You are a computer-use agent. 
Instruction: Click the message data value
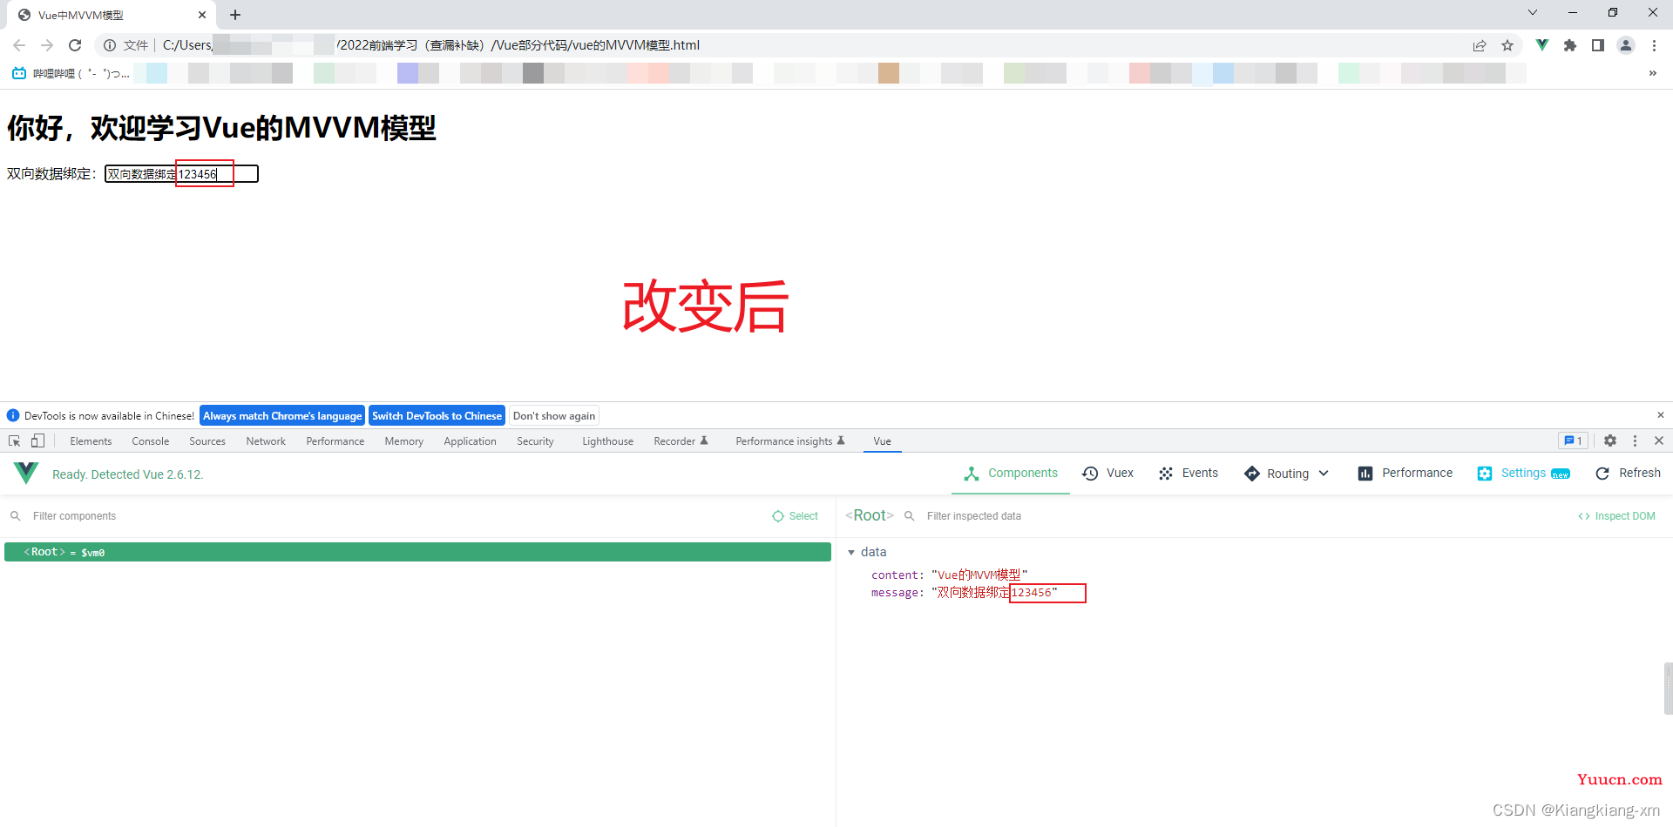tap(994, 593)
